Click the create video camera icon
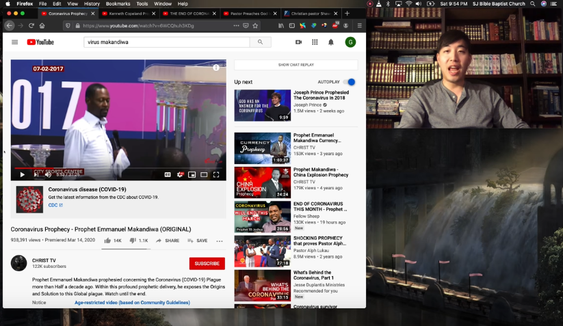 tap(298, 42)
